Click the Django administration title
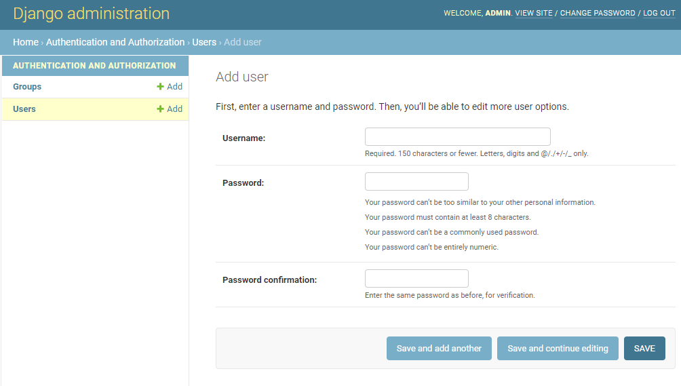 tap(91, 14)
